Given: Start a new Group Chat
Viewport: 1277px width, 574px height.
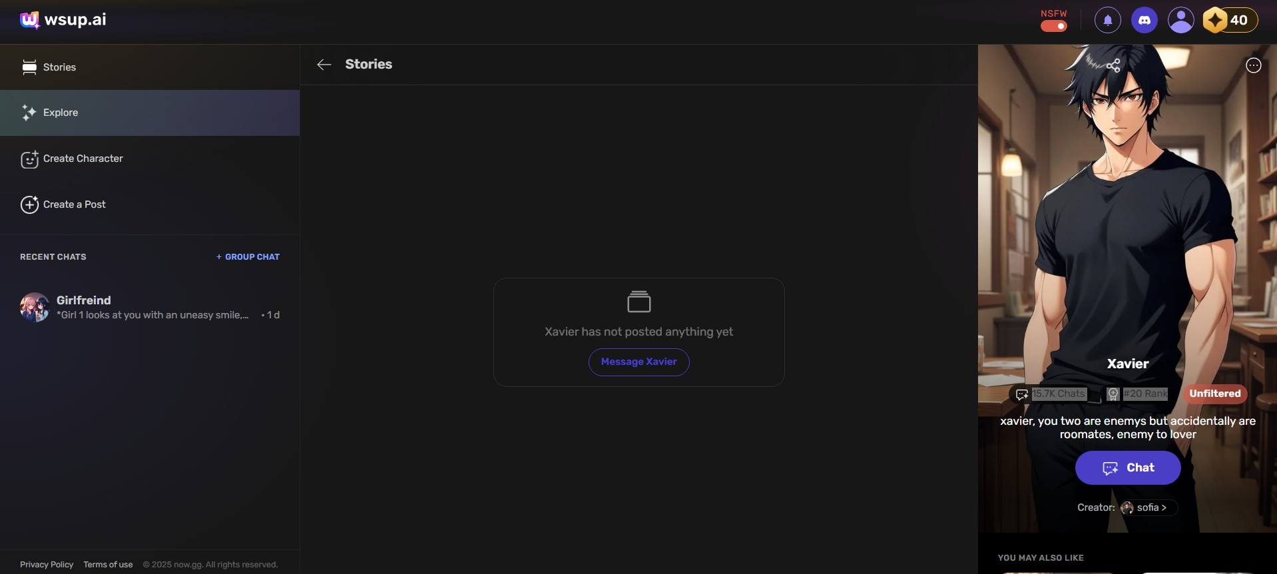Looking at the screenshot, I should pyautogui.click(x=248, y=257).
